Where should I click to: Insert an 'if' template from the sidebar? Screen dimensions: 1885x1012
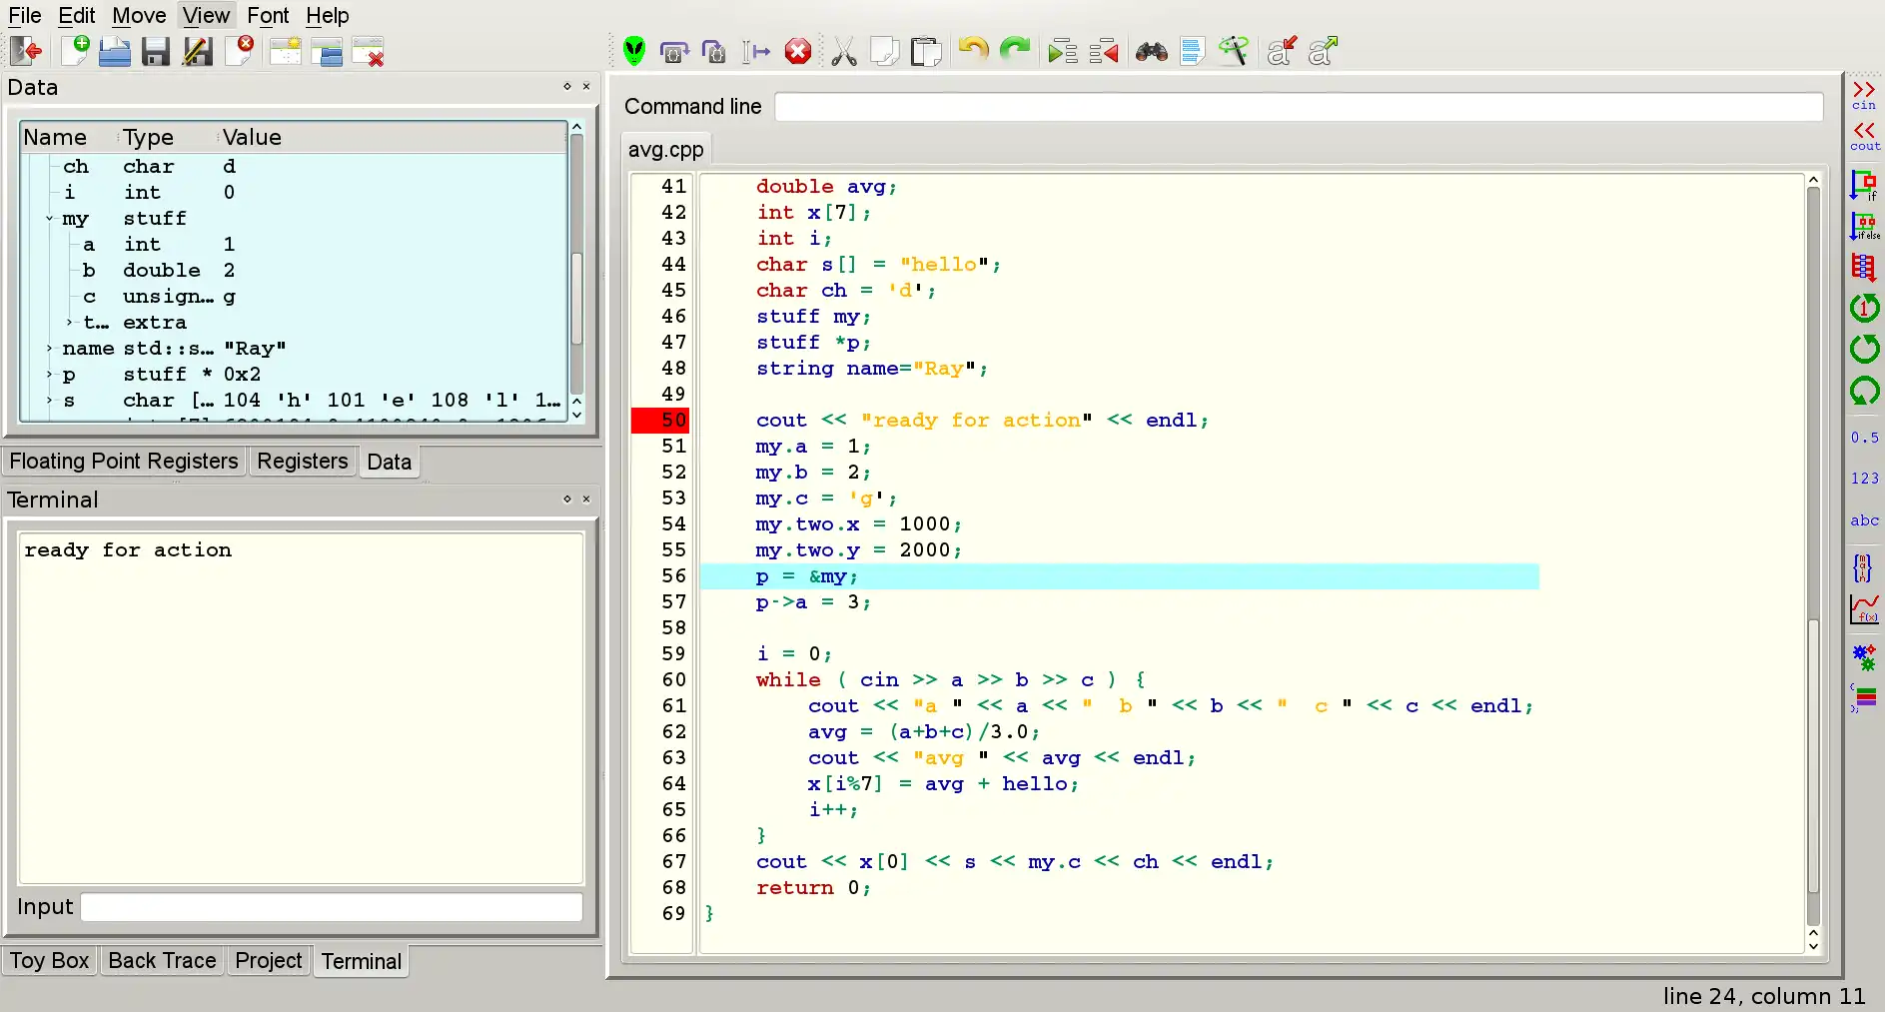click(x=1864, y=185)
